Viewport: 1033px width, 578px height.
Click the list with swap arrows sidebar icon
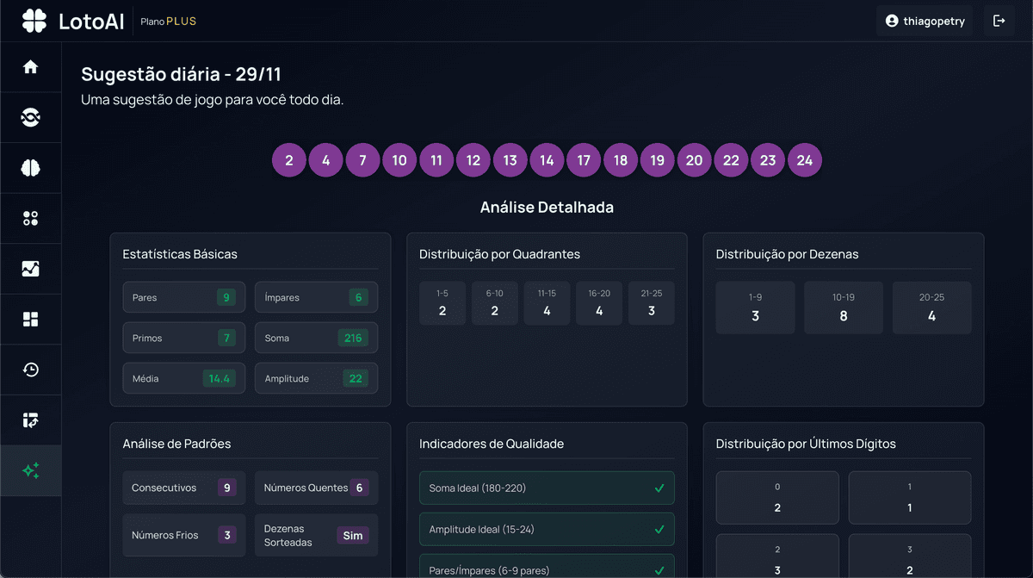coord(31,420)
